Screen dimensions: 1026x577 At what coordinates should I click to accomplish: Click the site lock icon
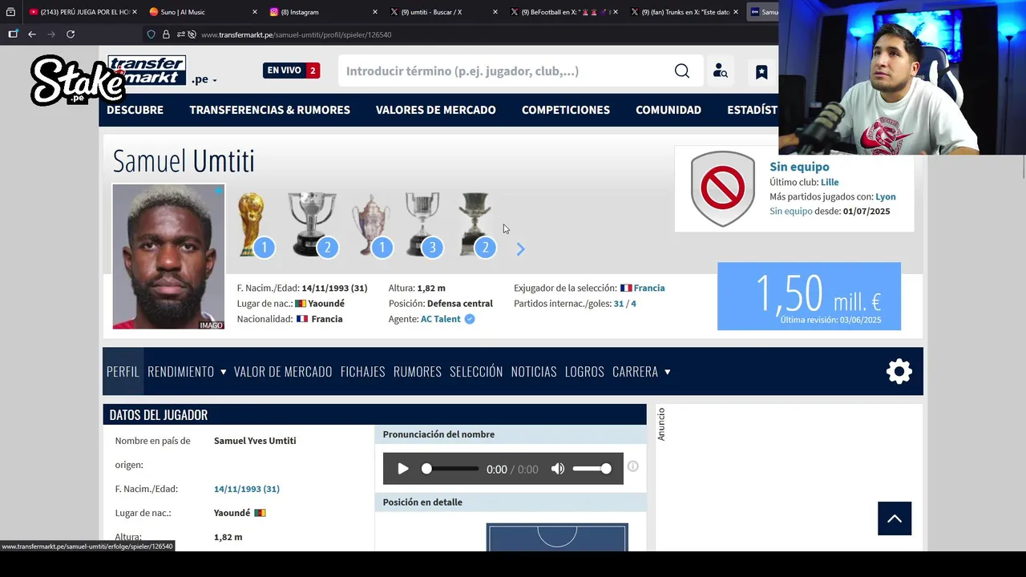point(166,34)
